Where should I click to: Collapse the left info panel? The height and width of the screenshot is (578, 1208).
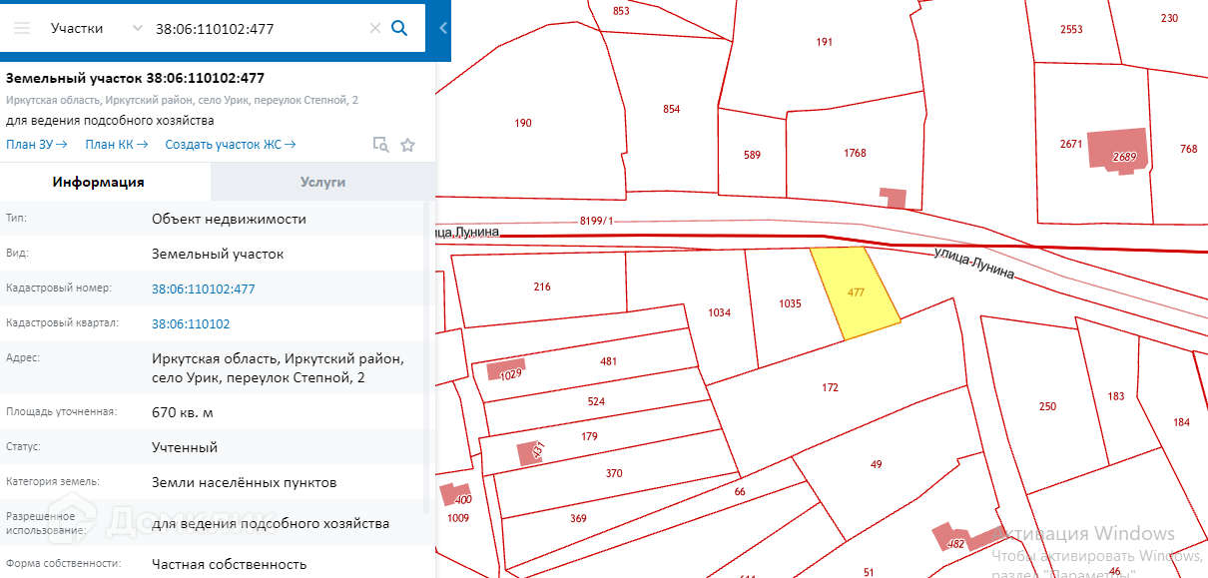(443, 28)
